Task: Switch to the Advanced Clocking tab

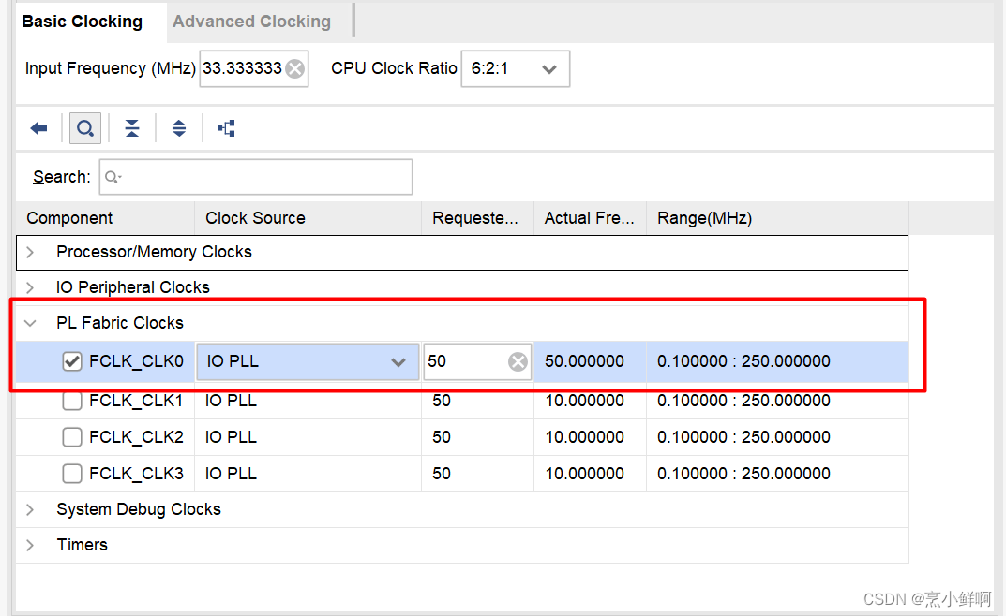Action: (251, 22)
